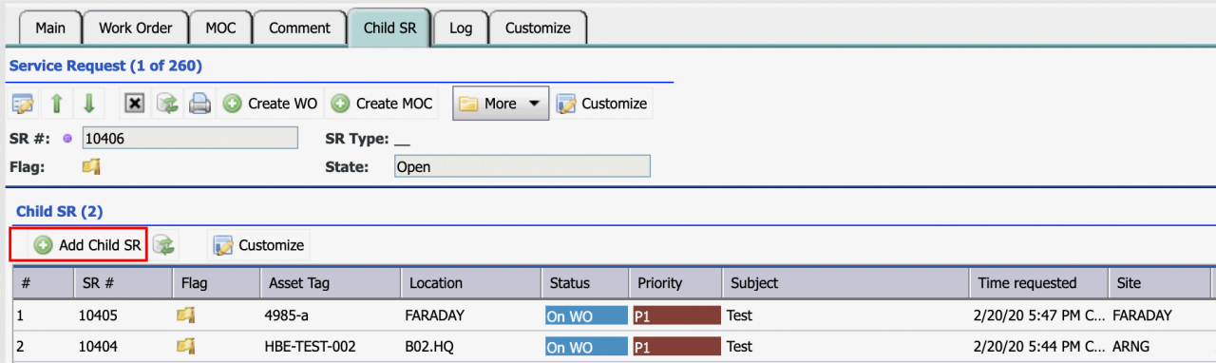
Task: Click Create MOC button
Action: [x=381, y=104]
